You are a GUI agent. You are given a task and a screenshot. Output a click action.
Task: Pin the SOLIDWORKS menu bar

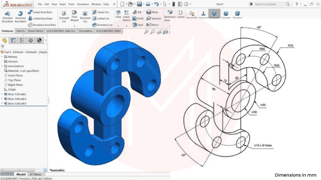(114, 4)
